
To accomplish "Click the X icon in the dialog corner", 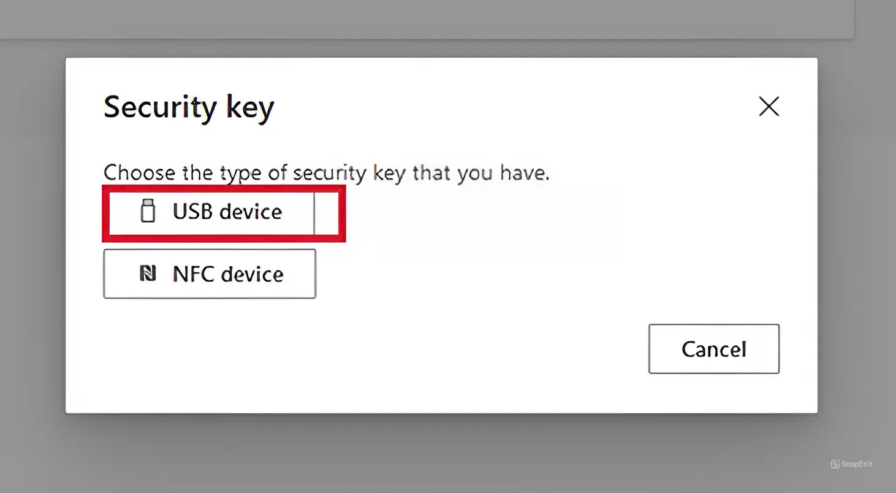I will [769, 106].
